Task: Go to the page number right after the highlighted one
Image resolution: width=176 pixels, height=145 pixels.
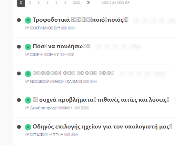Action: pos(30,2)
